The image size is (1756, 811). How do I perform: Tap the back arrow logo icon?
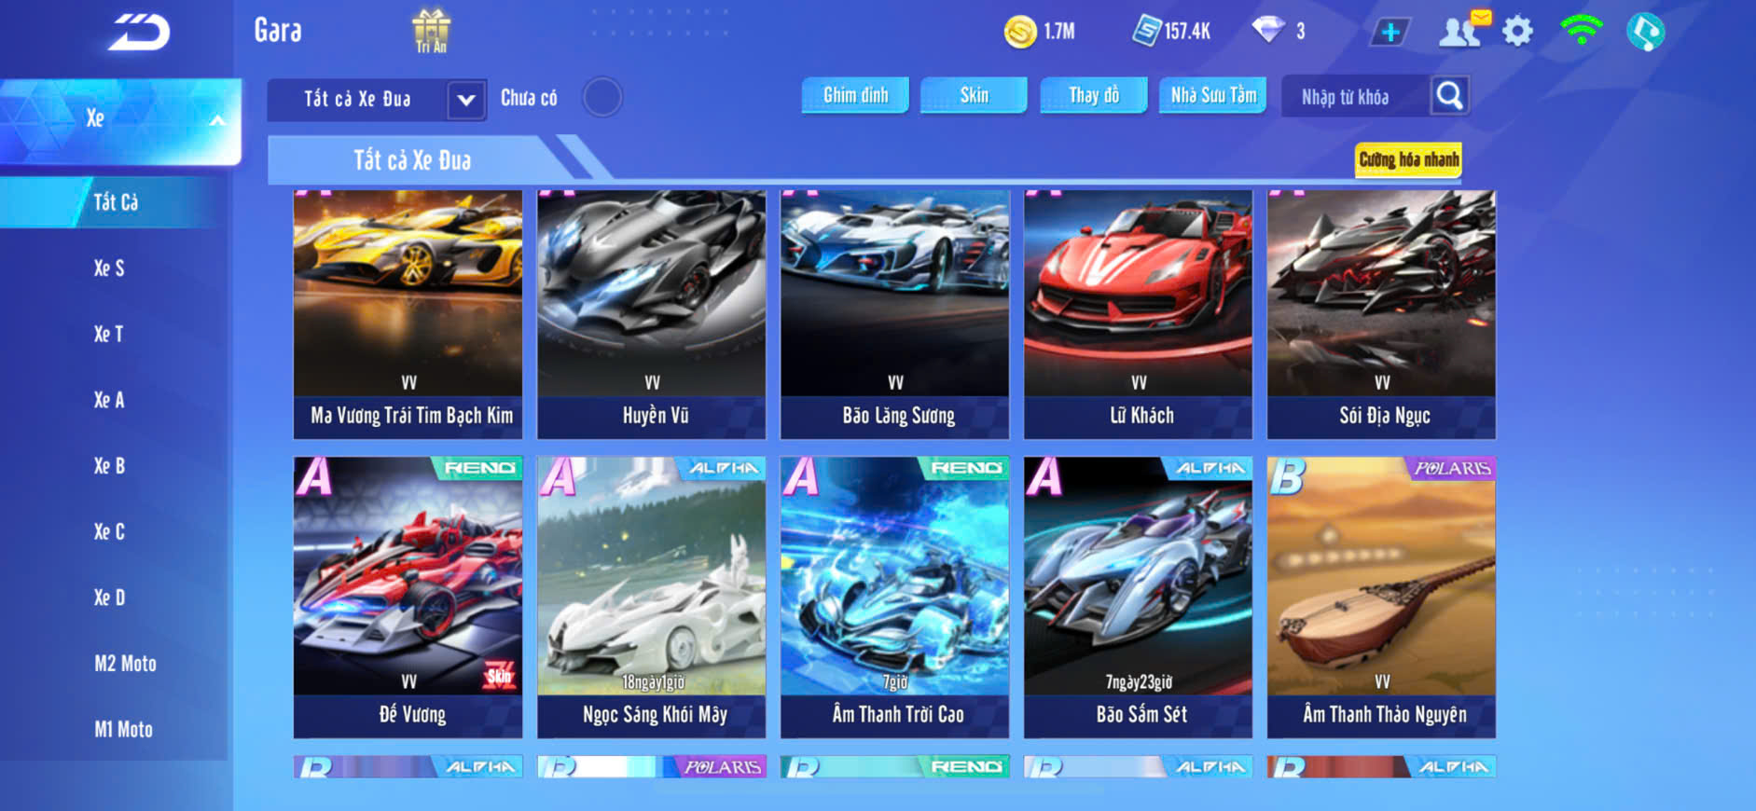coord(139,33)
